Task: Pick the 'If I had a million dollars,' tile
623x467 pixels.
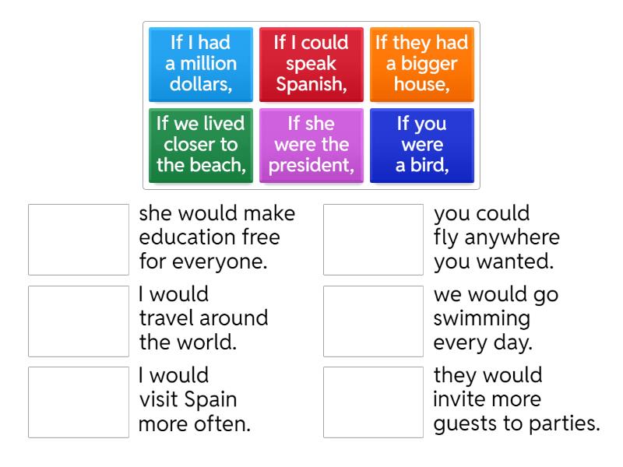Action: pos(201,65)
